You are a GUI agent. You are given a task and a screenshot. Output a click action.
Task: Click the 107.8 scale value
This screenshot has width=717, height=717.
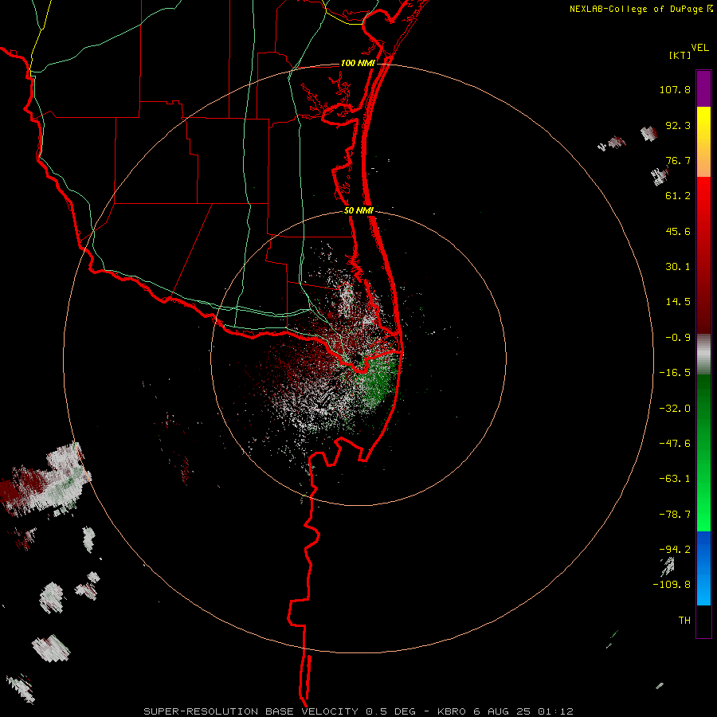[675, 89]
